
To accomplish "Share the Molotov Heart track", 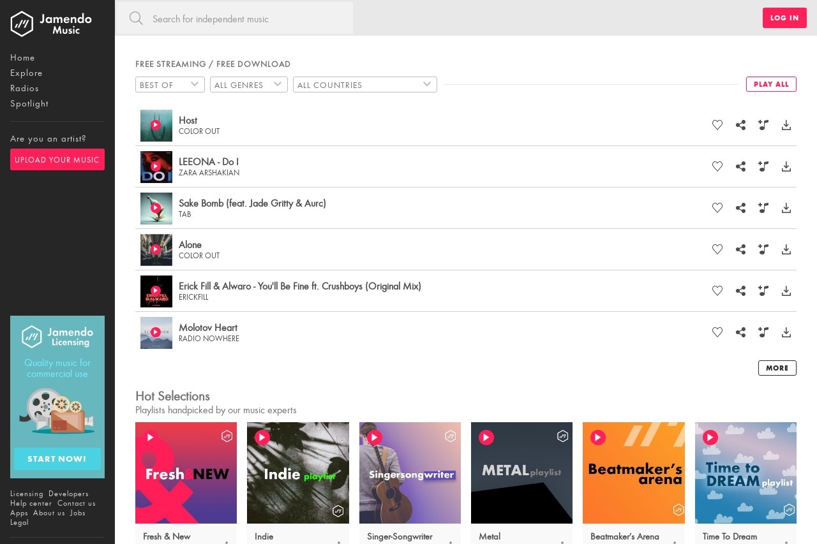I will [740, 332].
